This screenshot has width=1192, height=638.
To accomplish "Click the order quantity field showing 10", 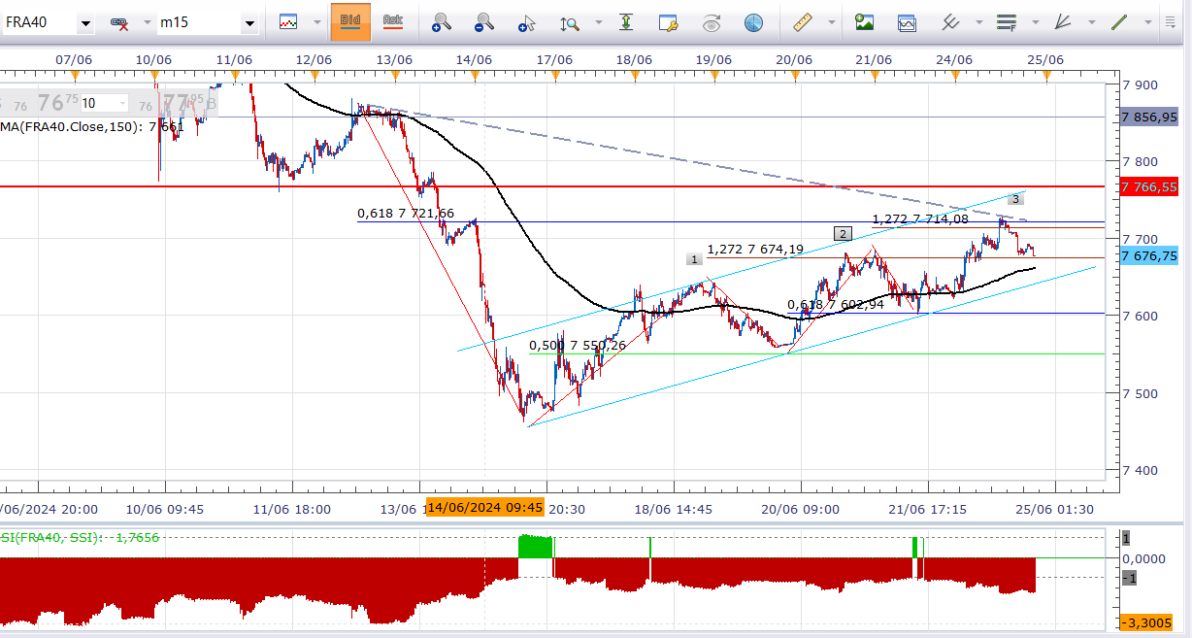I will pyautogui.click(x=104, y=103).
